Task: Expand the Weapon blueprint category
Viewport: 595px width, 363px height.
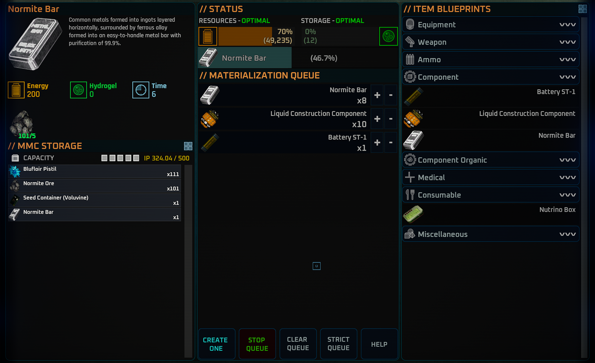Action: pos(491,42)
